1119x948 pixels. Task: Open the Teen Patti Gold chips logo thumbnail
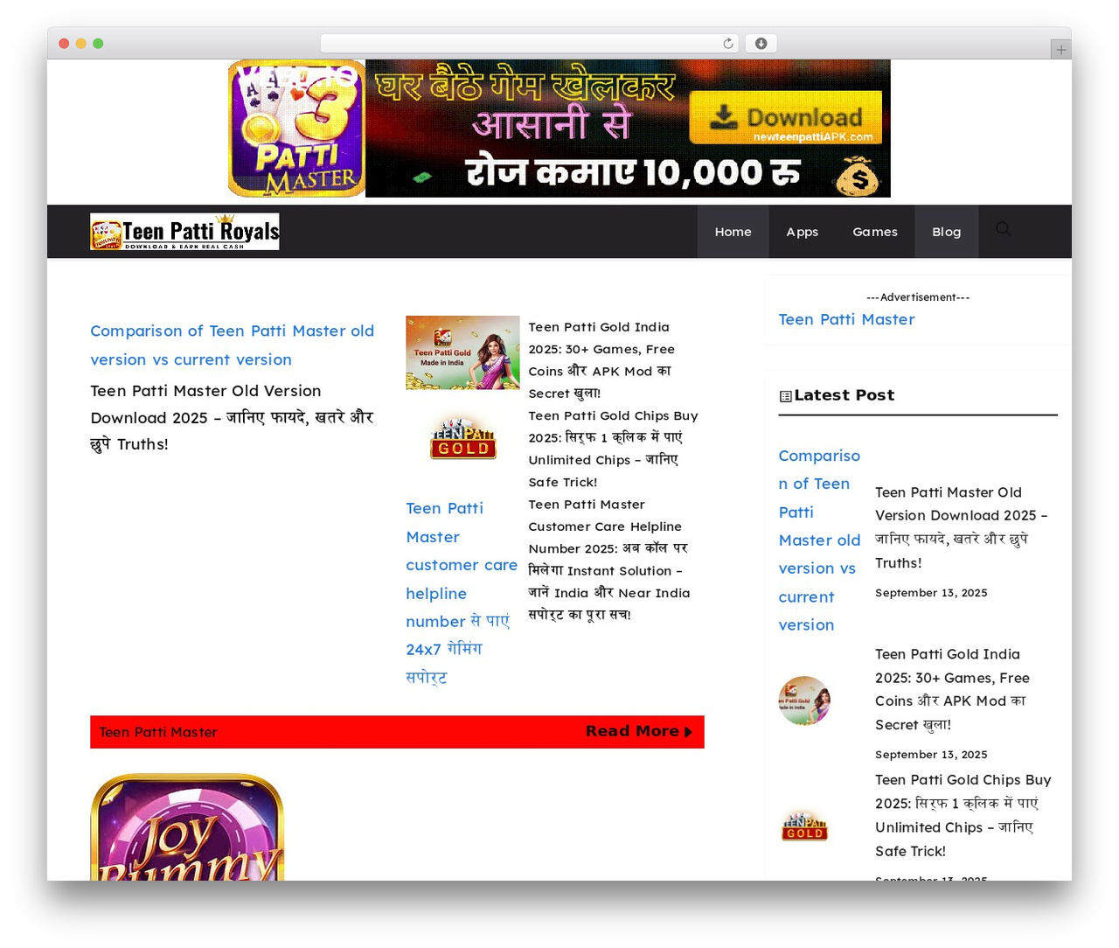pos(462,437)
